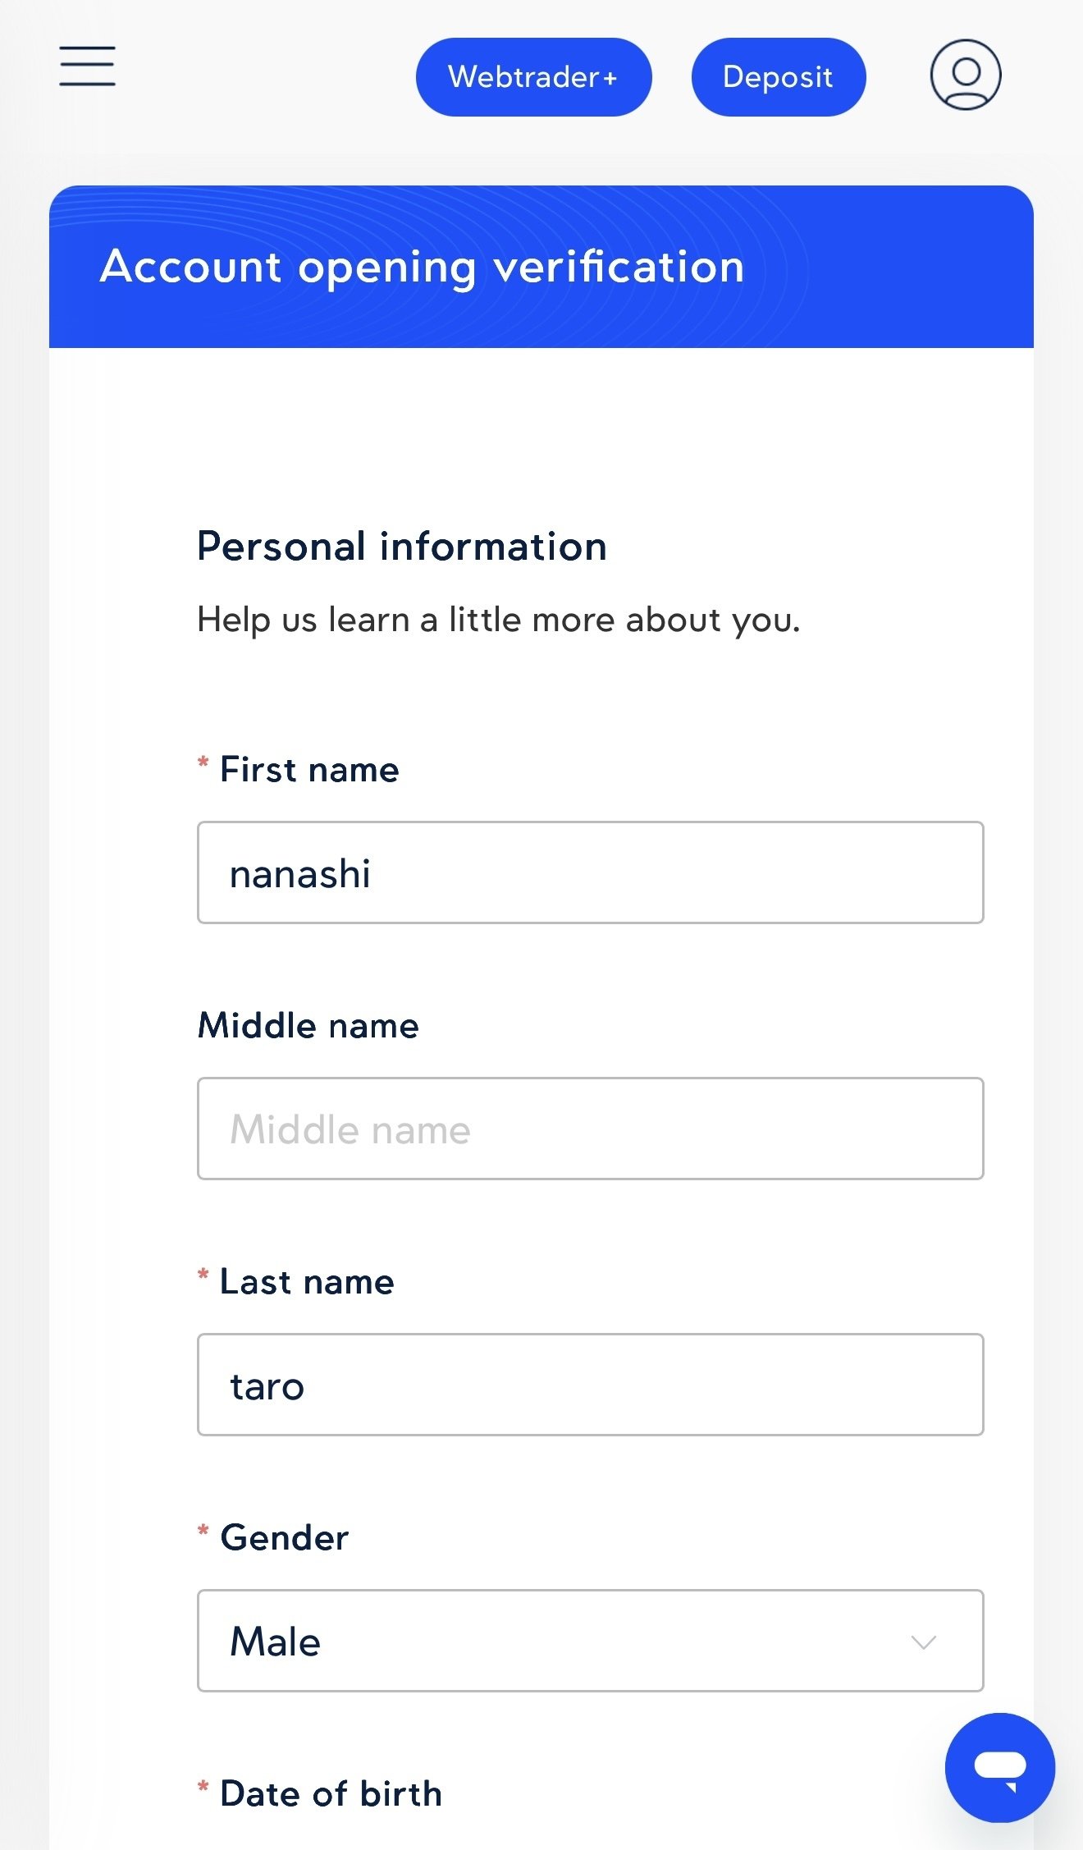Click the First name label
Image resolution: width=1083 pixels, height=1850 pixels.
pyautogui.click(x=309, y=770)
